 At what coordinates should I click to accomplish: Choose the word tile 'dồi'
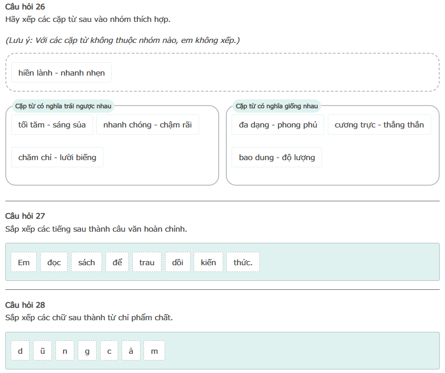(178, 263)
